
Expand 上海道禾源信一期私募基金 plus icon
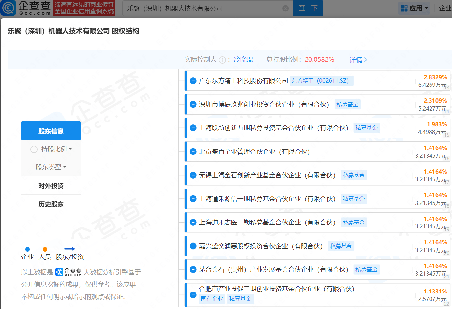click(x=193, y=199)
